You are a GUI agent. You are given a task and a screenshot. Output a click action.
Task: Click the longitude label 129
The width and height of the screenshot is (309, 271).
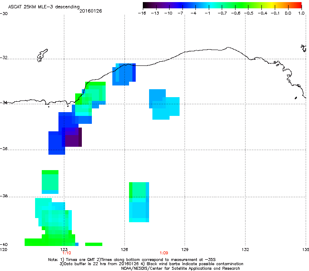(185, 250)
